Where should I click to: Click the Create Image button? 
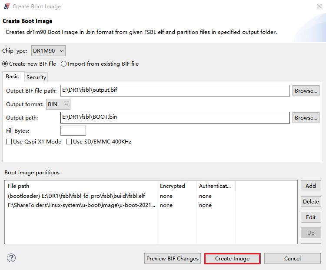tap(233, 259)
